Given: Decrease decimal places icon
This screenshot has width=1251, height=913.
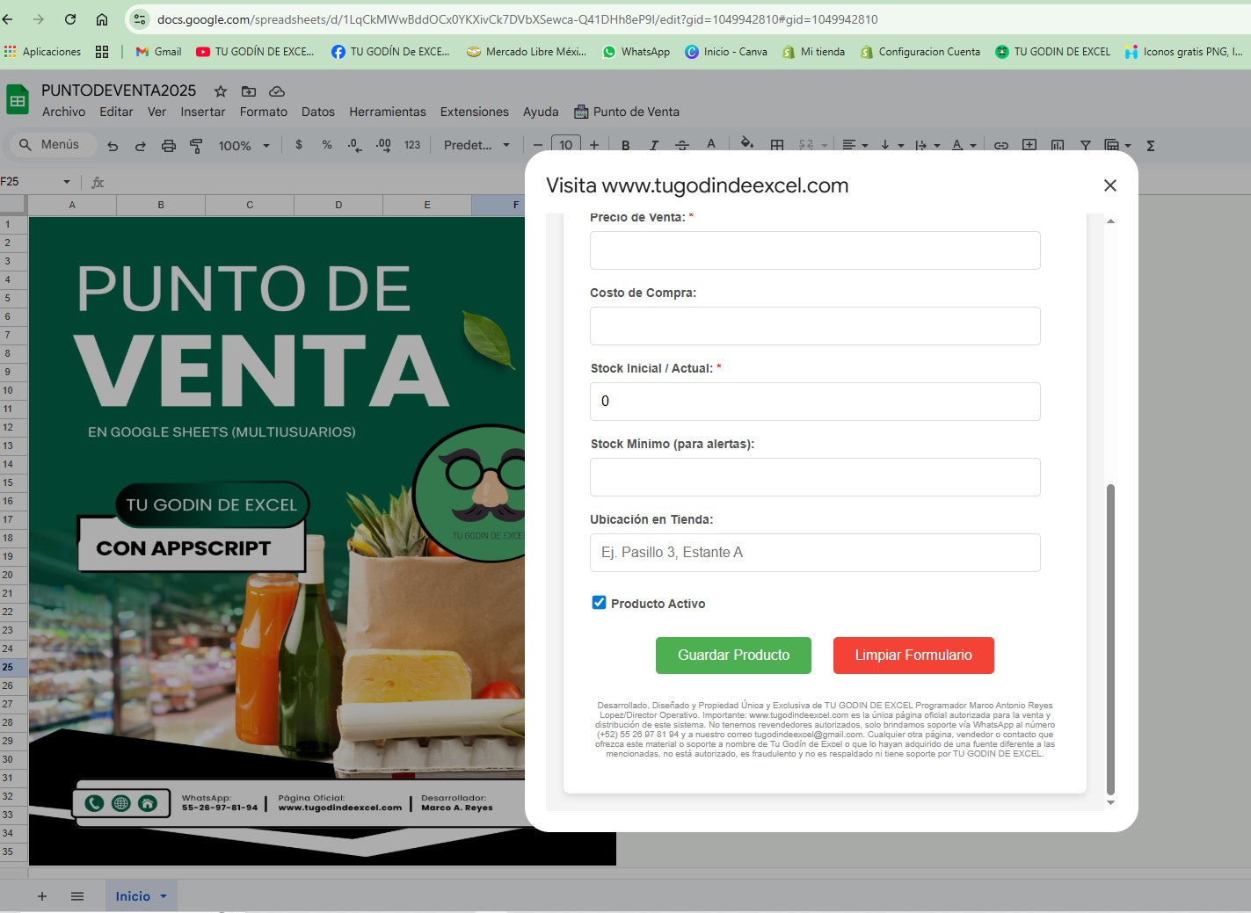Looking at the screenshot, I should tap(354, 145).
